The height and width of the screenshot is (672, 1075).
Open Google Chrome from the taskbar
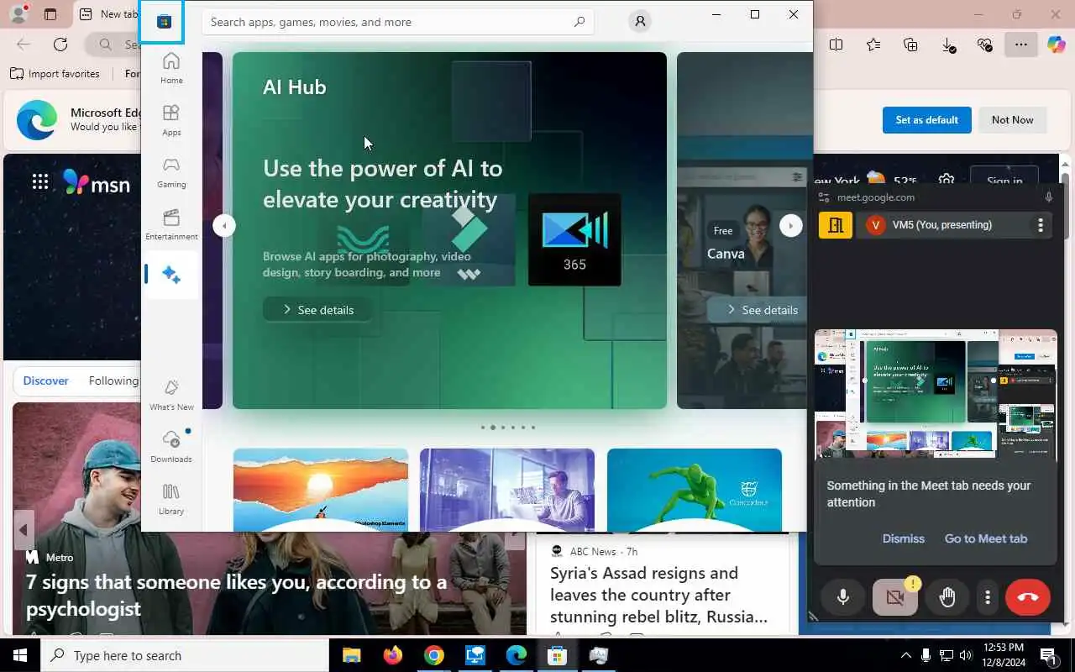pyautogui.click(x=433, y=655)
